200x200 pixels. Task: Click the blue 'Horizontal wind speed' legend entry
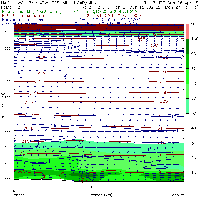coord(23,20)
